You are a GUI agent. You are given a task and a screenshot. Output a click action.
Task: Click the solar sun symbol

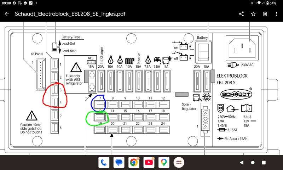(x=207, y=97)
